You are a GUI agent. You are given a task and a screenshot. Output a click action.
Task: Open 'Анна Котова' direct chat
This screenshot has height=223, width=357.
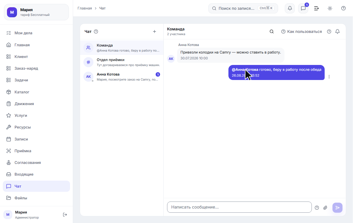[x=122, y=77]
